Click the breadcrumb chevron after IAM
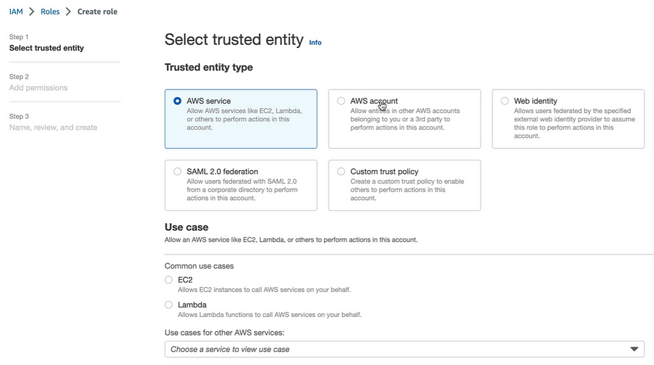 (32, 12)
